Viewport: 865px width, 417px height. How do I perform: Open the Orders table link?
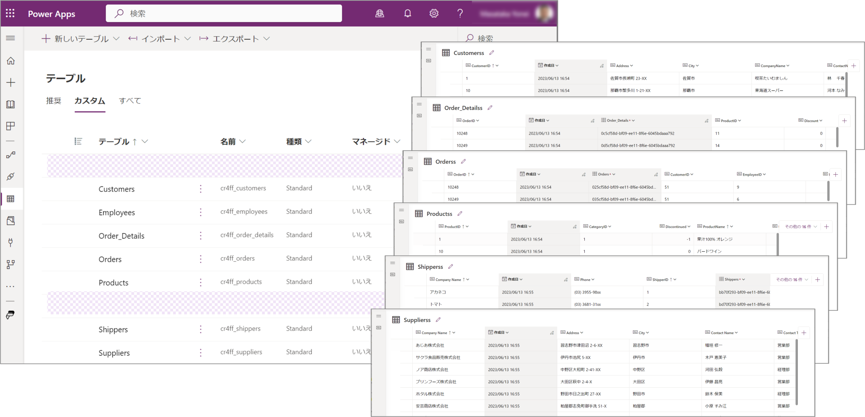point(110,259)
